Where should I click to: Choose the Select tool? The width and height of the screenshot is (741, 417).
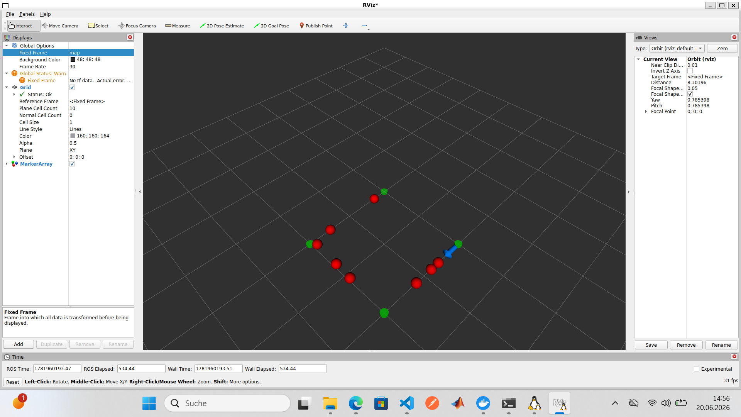[x=98, y=26]
